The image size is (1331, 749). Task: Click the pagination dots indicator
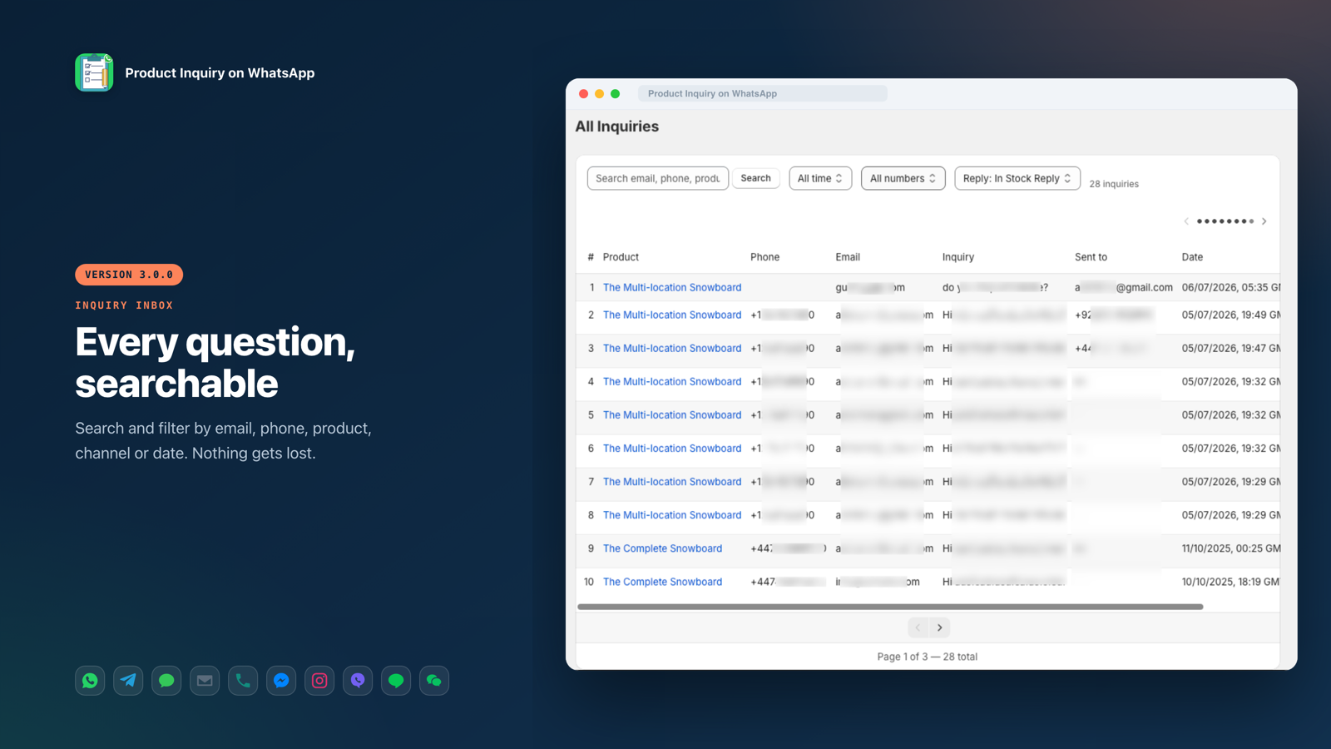(x=1225, y=221)
